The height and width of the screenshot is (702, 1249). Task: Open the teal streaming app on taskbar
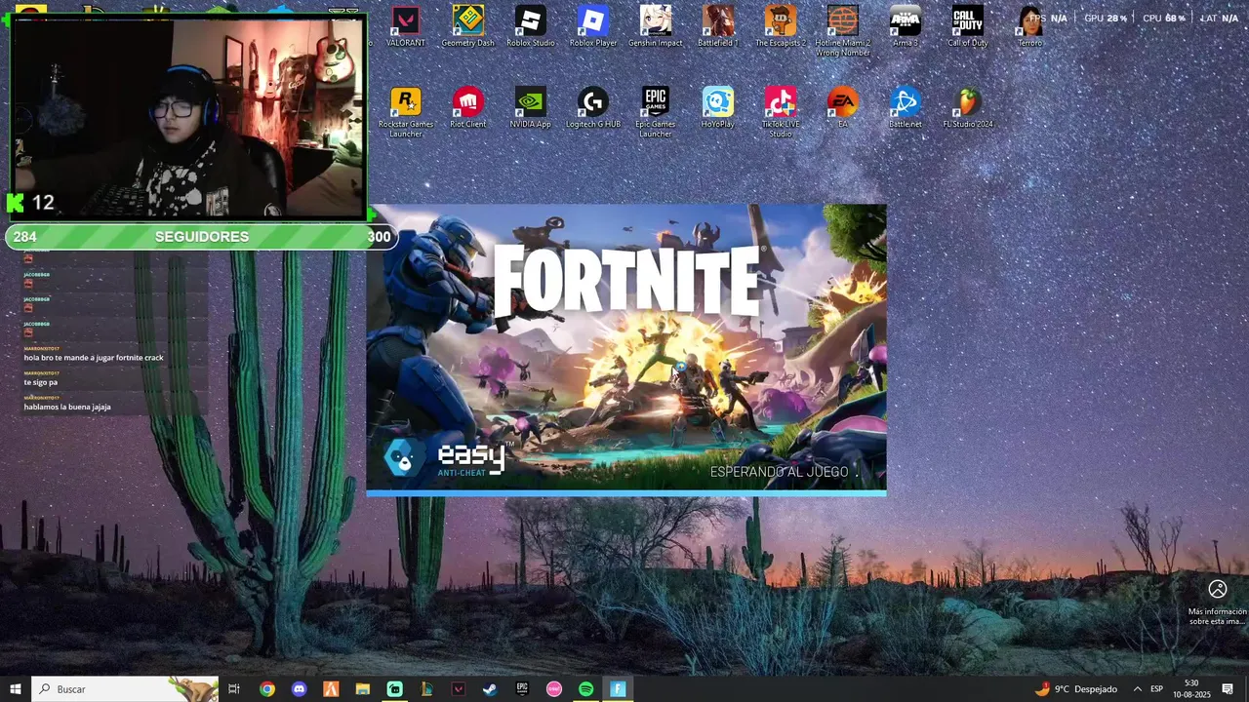click(395, 689)
